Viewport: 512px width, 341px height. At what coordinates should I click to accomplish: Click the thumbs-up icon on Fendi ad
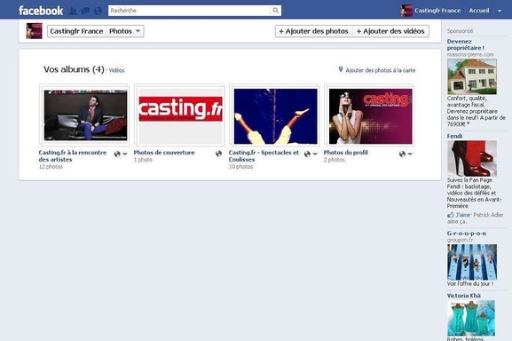[x=451, y=215]
